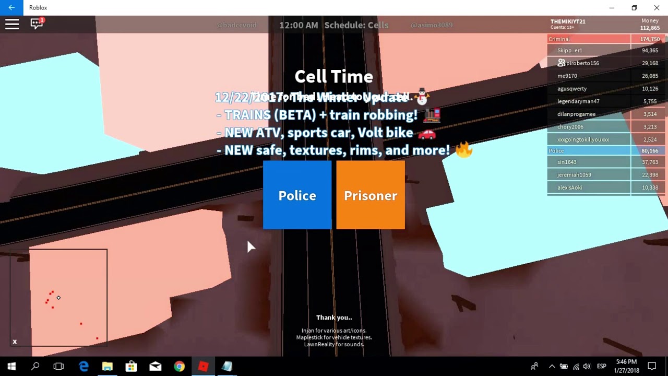Viewport: 668px width, 376px height.
Task: Select player chory2006 in leaderboard
Action: [x=606, y=127]
